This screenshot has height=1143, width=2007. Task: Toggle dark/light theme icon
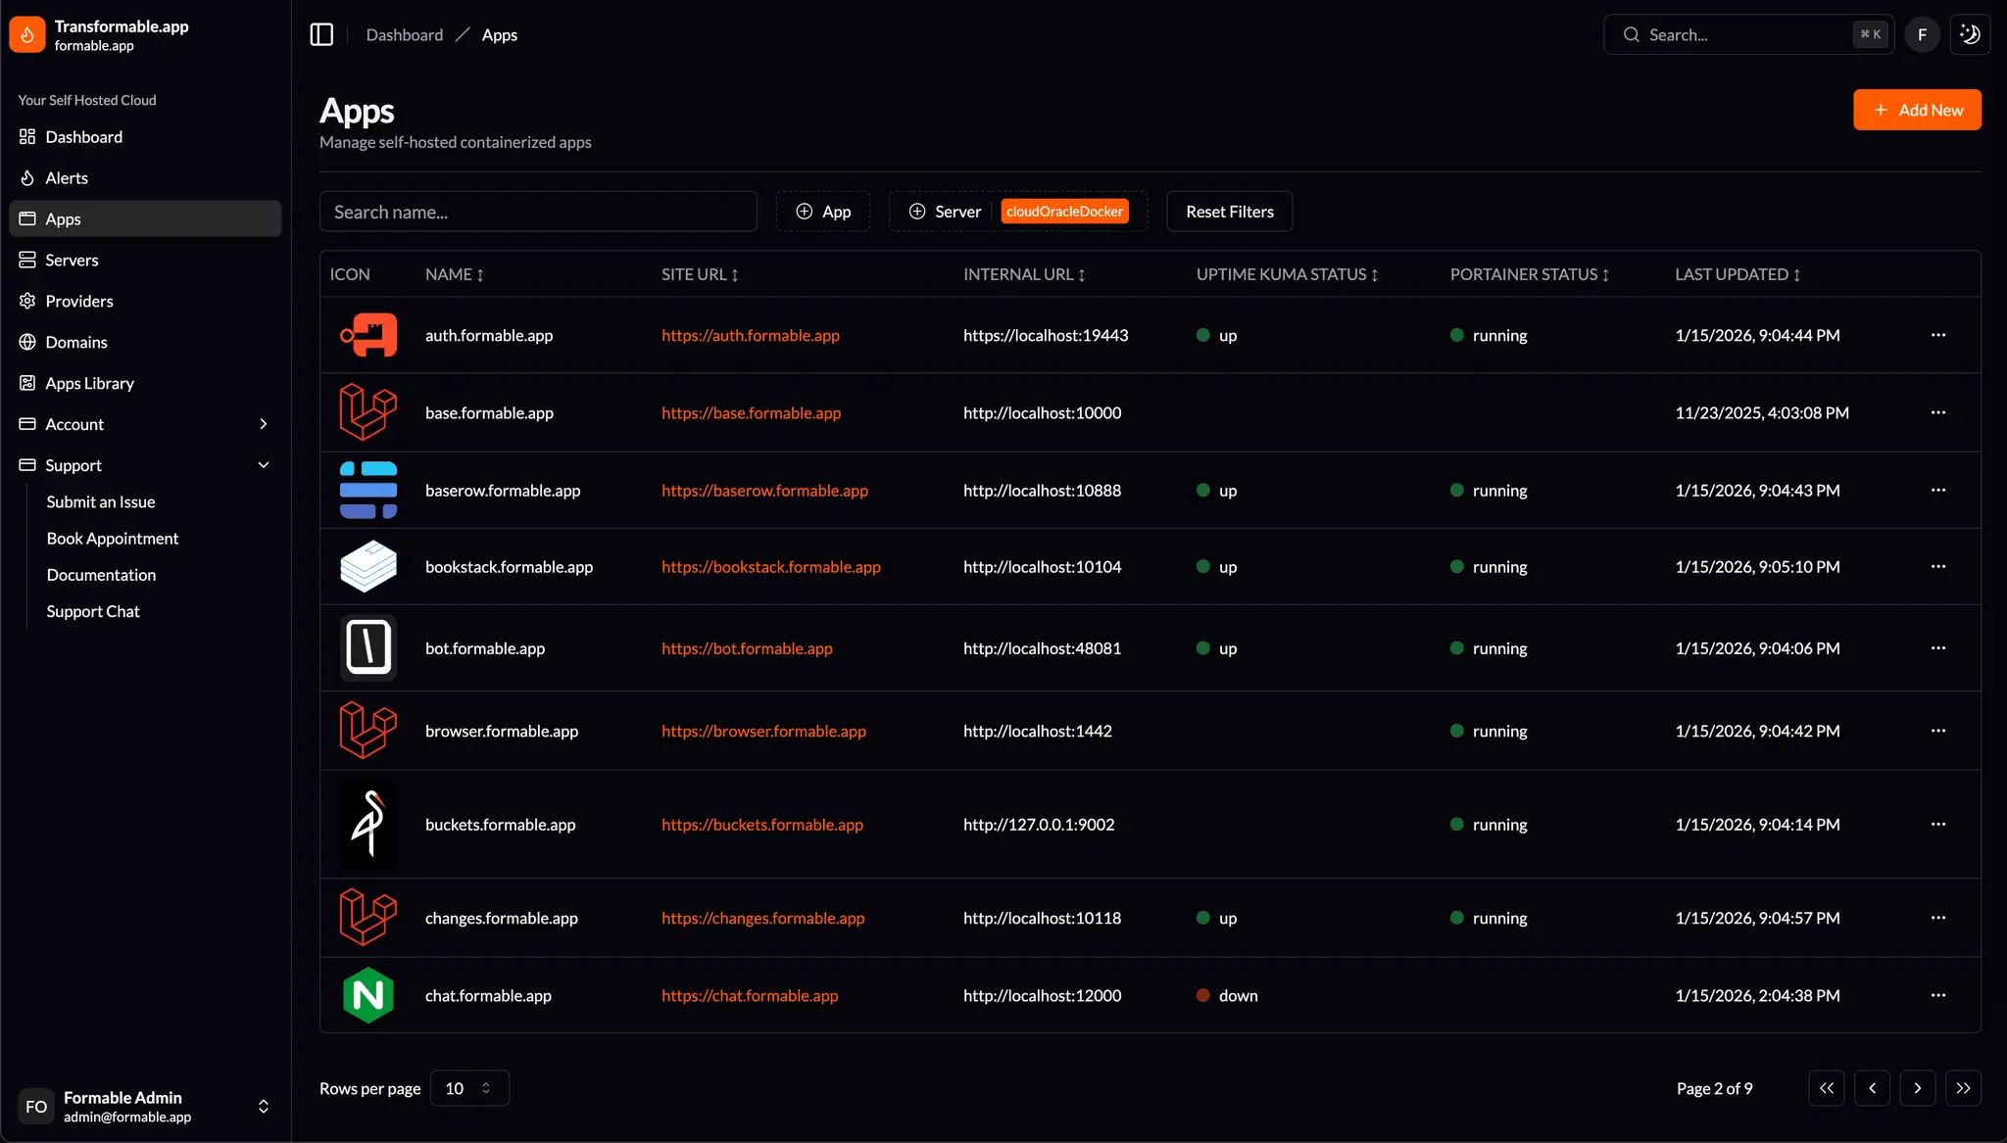1970,34
